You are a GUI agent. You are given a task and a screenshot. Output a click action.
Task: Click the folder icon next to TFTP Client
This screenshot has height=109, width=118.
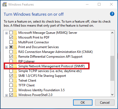point(15,85)
